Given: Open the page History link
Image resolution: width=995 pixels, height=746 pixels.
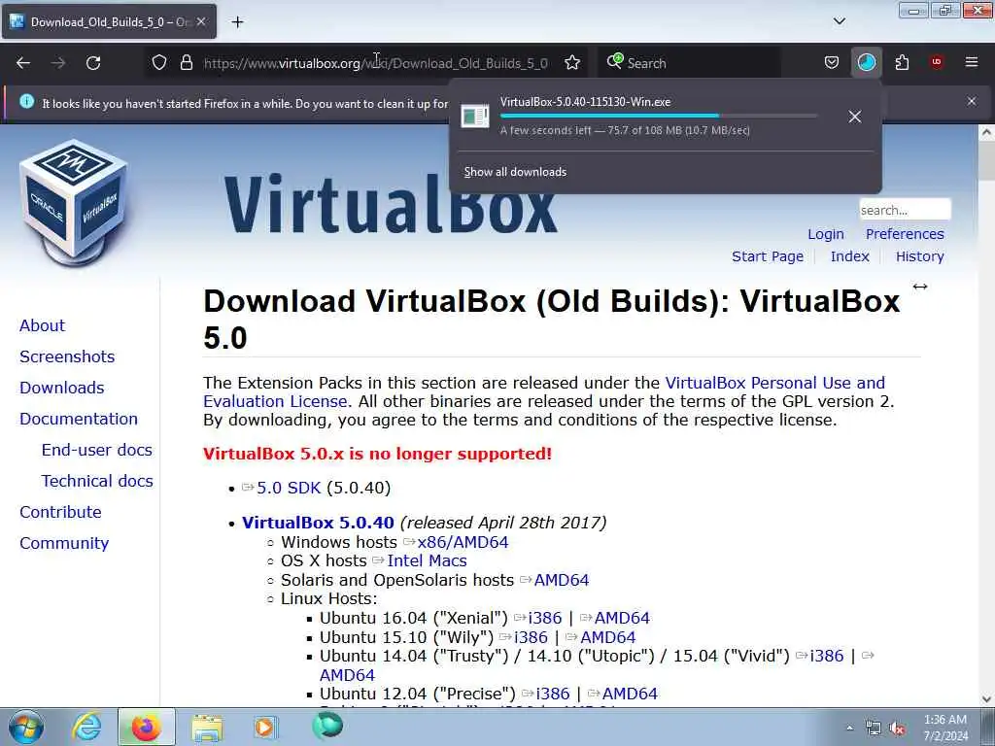Looking at the screenshot, I should pos(919,256).
